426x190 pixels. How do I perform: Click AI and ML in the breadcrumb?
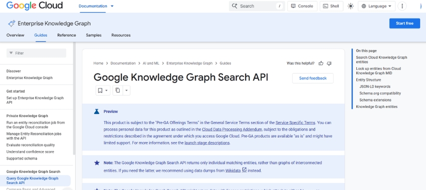point(151,63)
